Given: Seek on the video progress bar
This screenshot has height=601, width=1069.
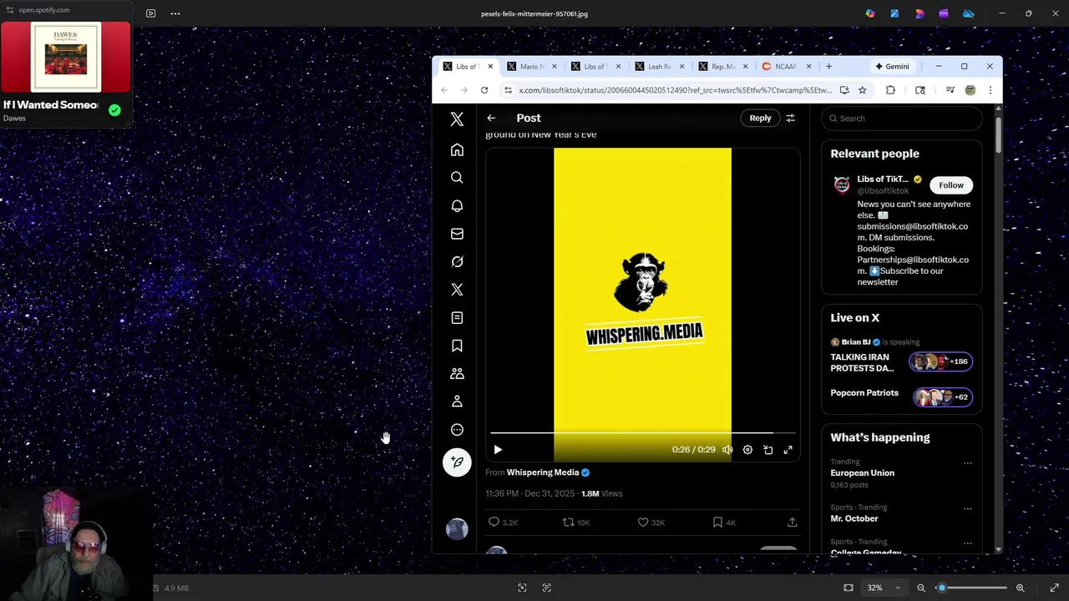Looking at the screenshot, I should click(x=642, y=433).
